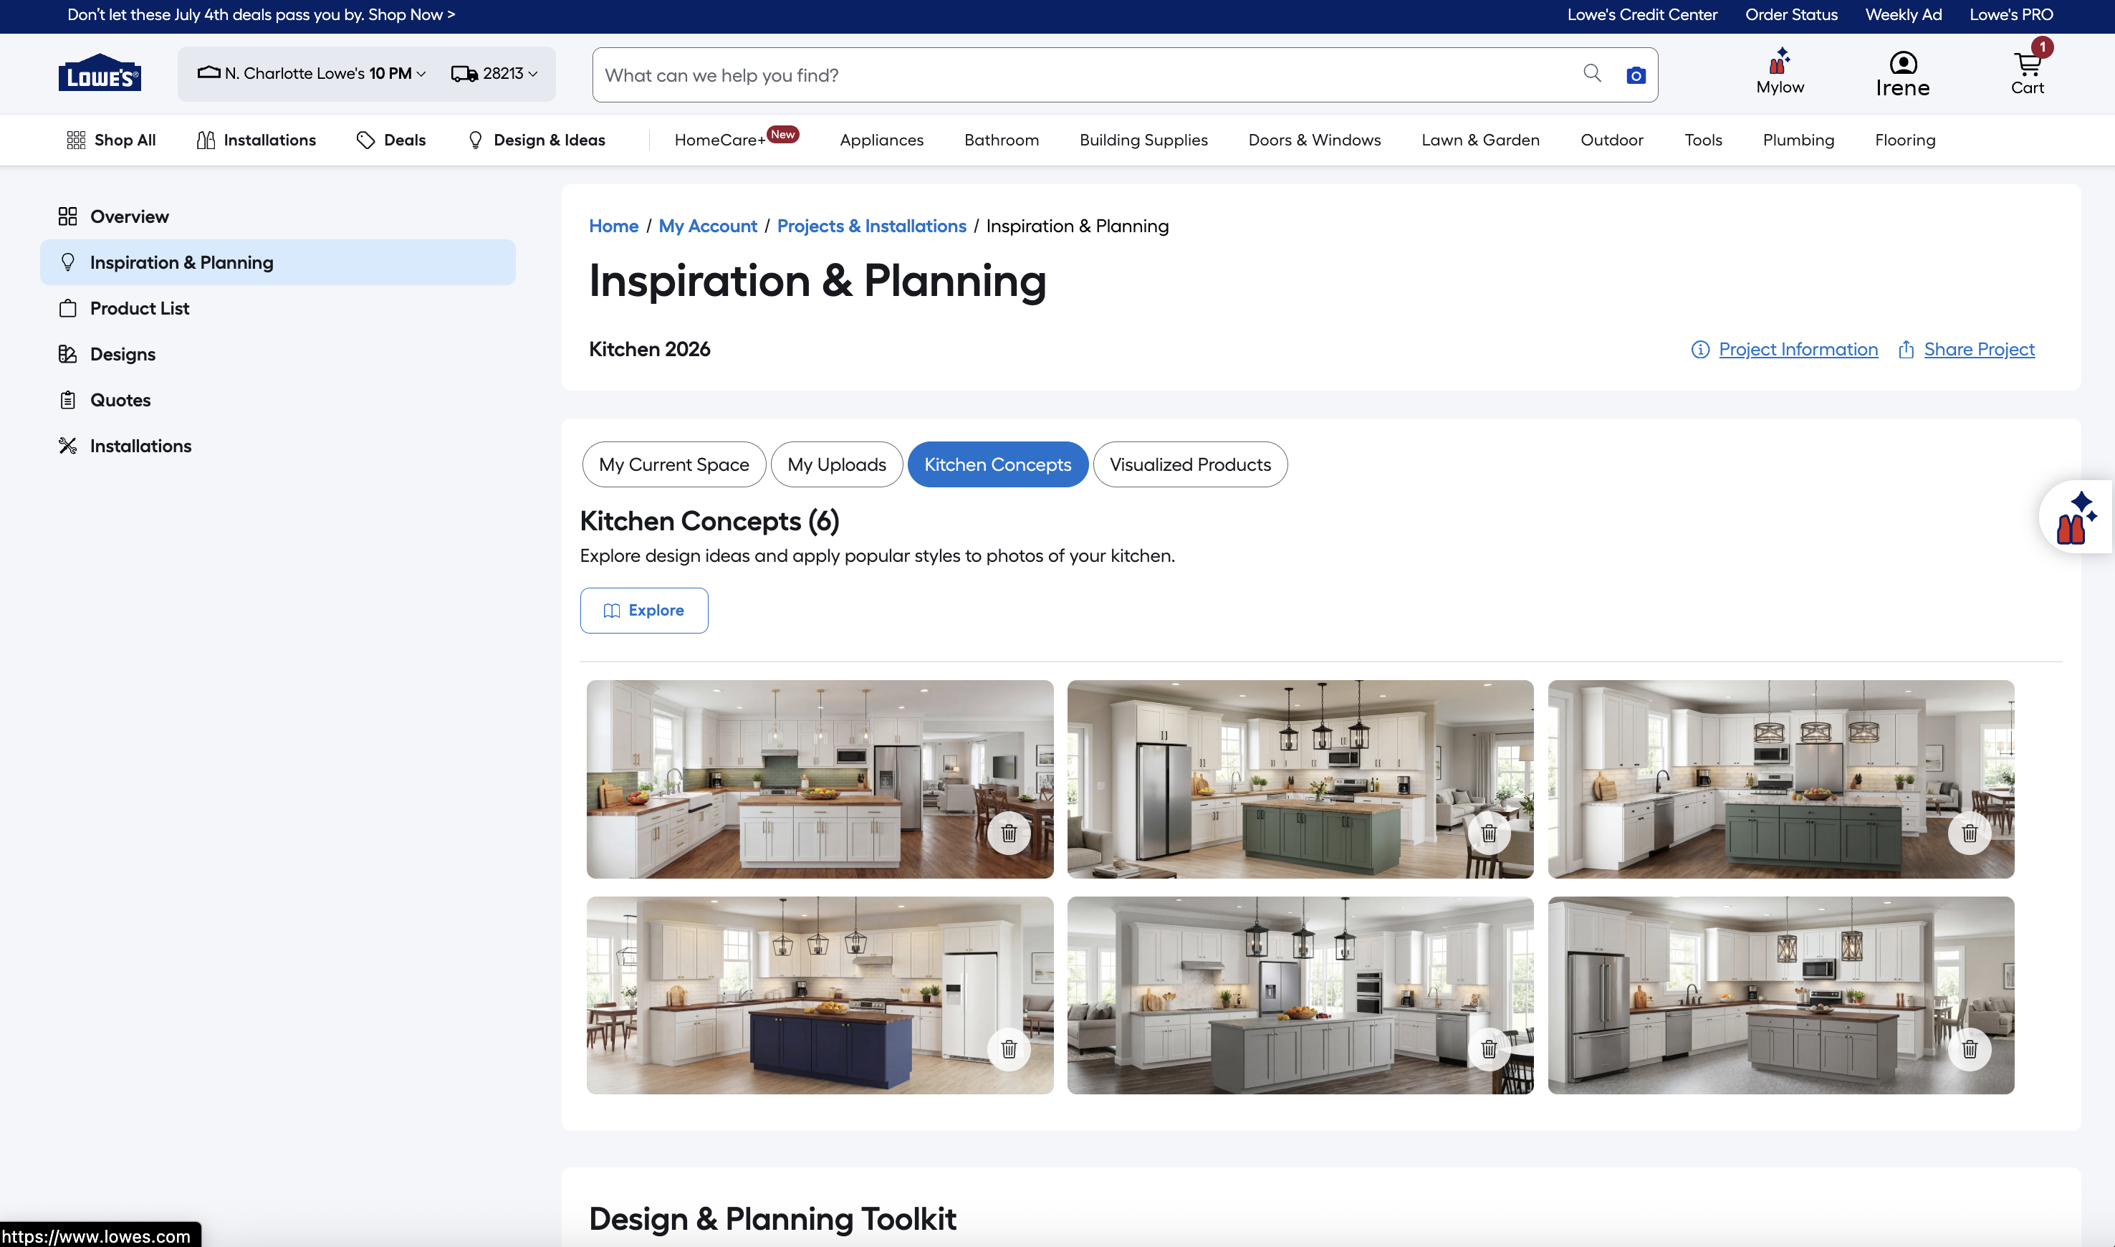Go to Home breadcrumb
The width and height of the screenshot is (2115, 1247).
click(613, 226)
